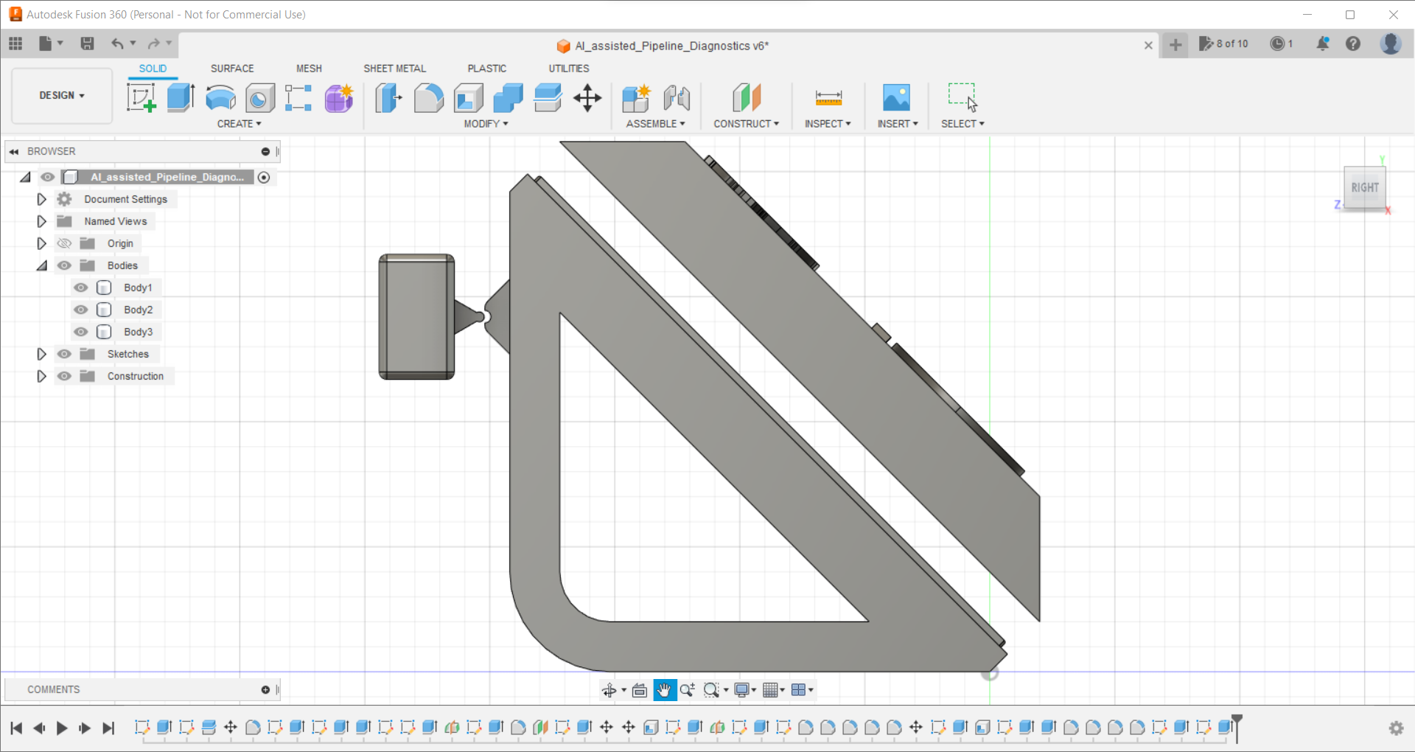The image size is (1415, 752).
Task: Choose the Fillet tool in Modify
Action: [x=428, y=97]
